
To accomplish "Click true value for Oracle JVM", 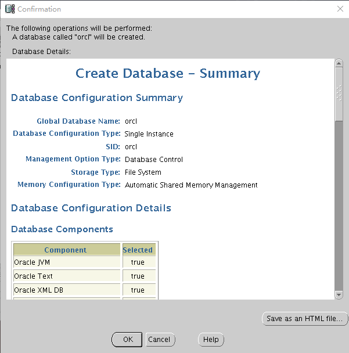I will (139, 262).
